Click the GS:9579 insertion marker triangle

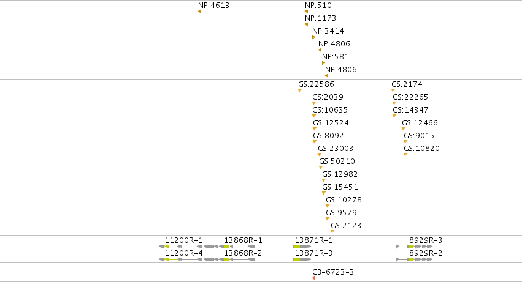(x=328, y=219)
